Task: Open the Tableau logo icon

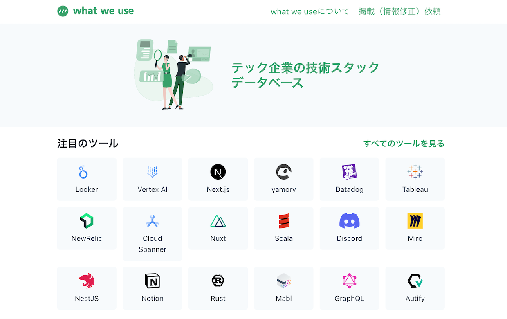Action: 415,172
